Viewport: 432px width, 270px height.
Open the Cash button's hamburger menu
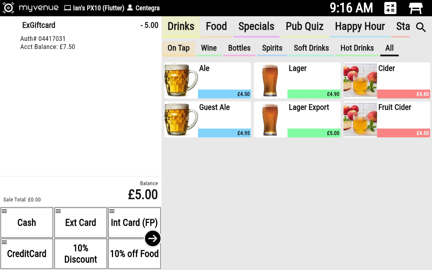pyautogui.click(x=4, y=211)
